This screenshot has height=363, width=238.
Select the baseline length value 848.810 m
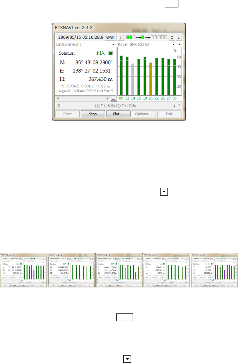(x=208, y=273)
